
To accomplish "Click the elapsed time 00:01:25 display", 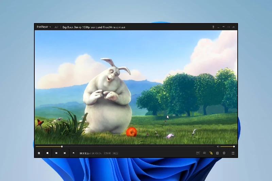I will (84, 153).
